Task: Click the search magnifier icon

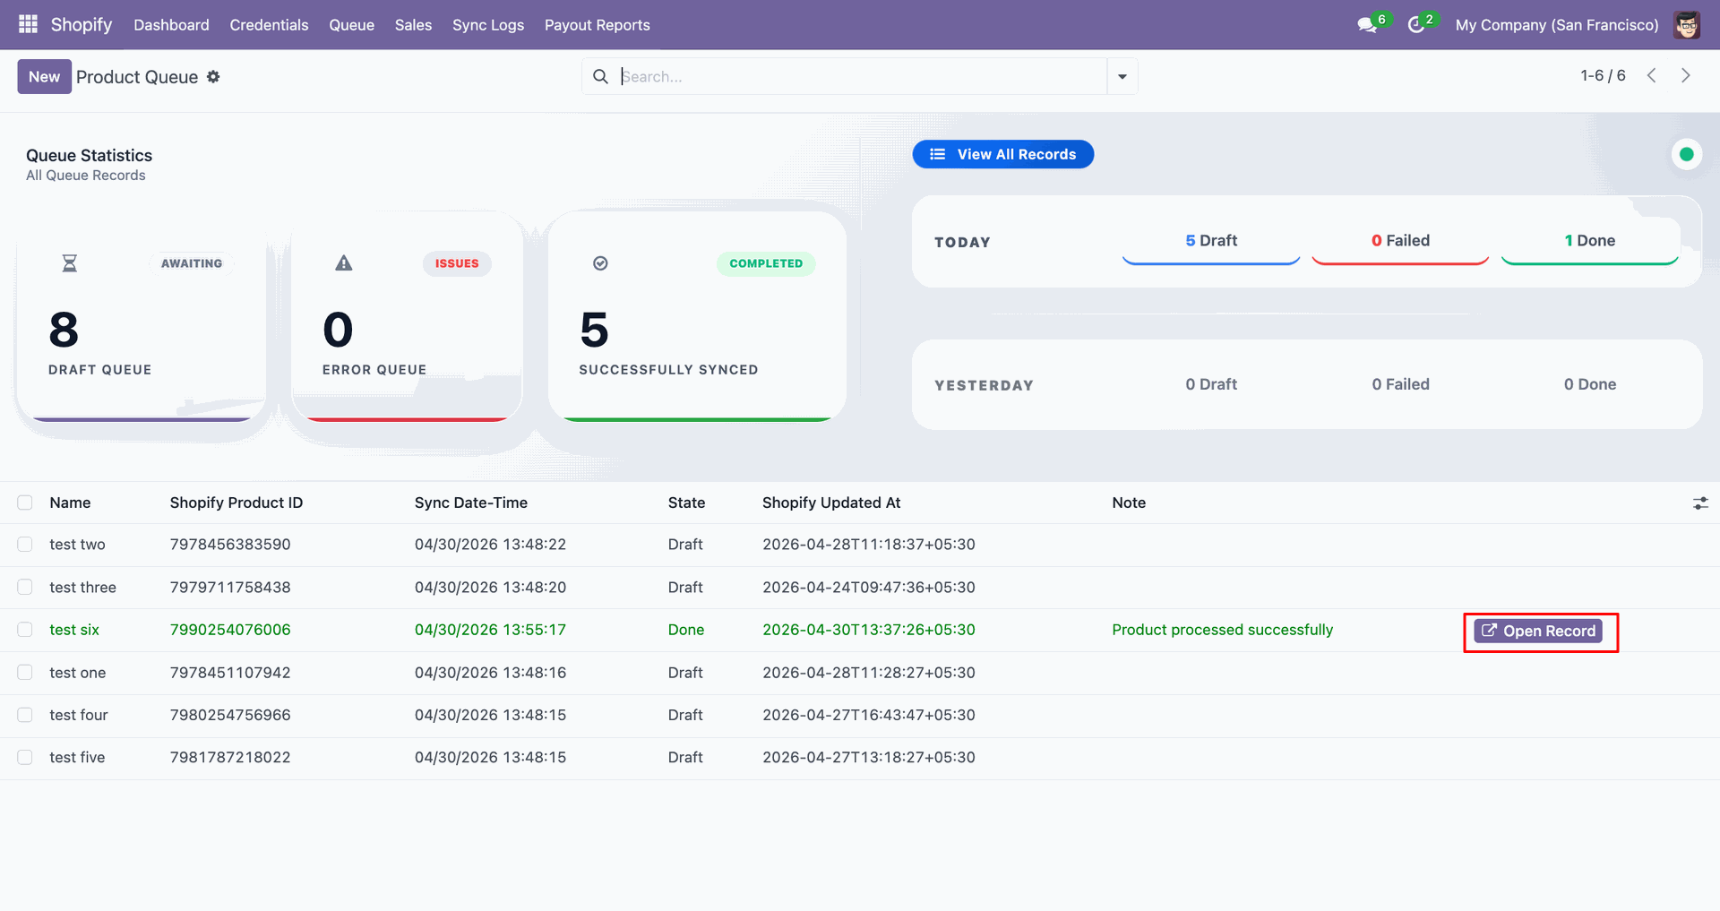Action: tap(600, 77)
